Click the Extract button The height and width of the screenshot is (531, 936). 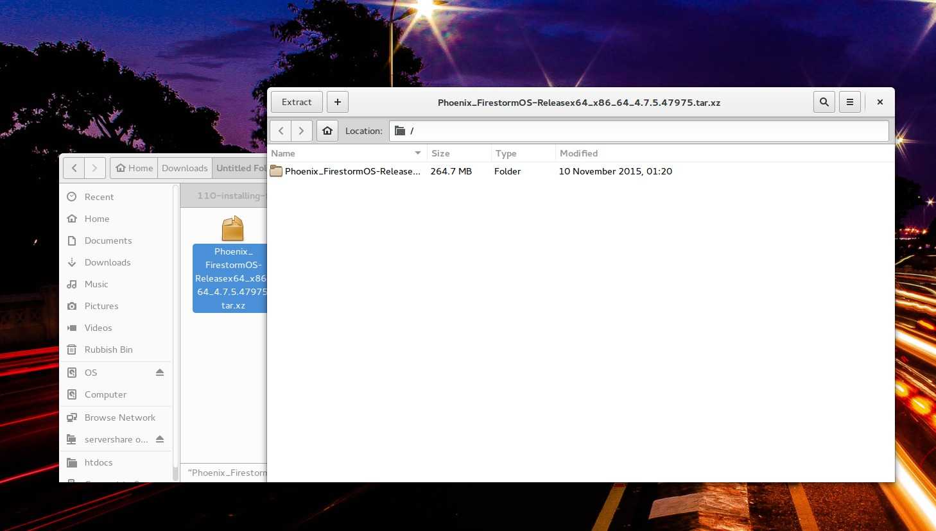[x=297, y=102]
